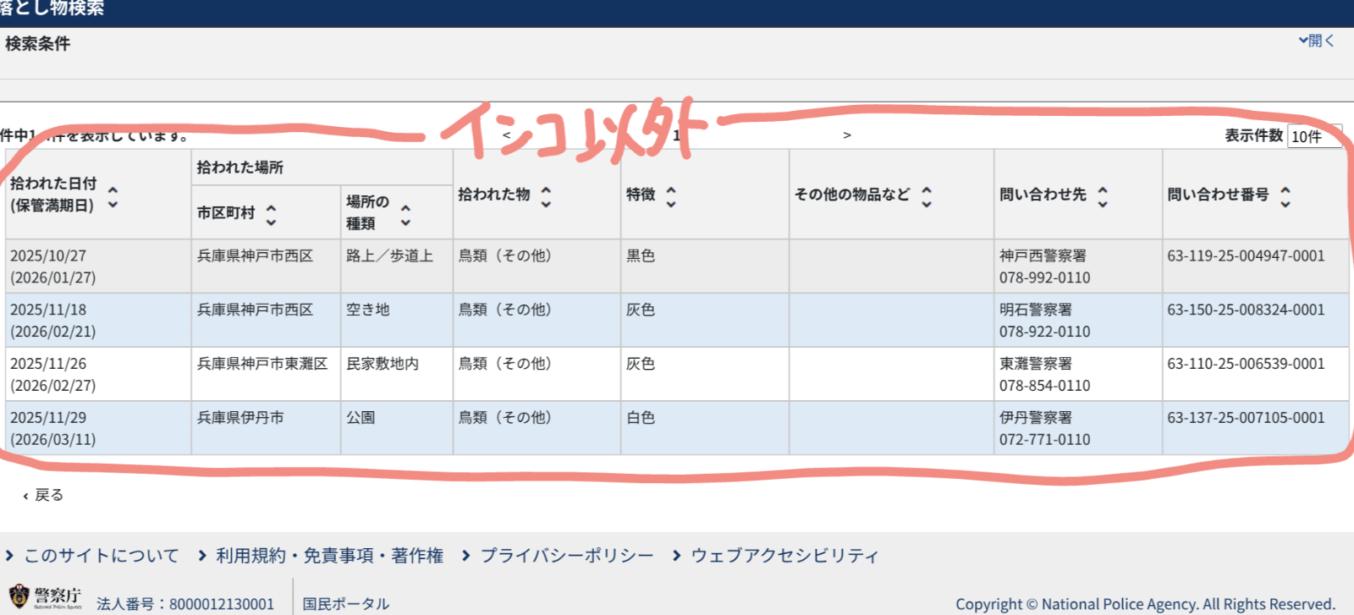Click the 警察庁 logo

click(x=47, y=597)
